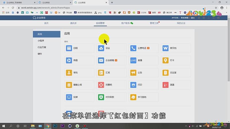
Task: Select 行业方案 in left sidebar
Action: click(x=42, y=47)
